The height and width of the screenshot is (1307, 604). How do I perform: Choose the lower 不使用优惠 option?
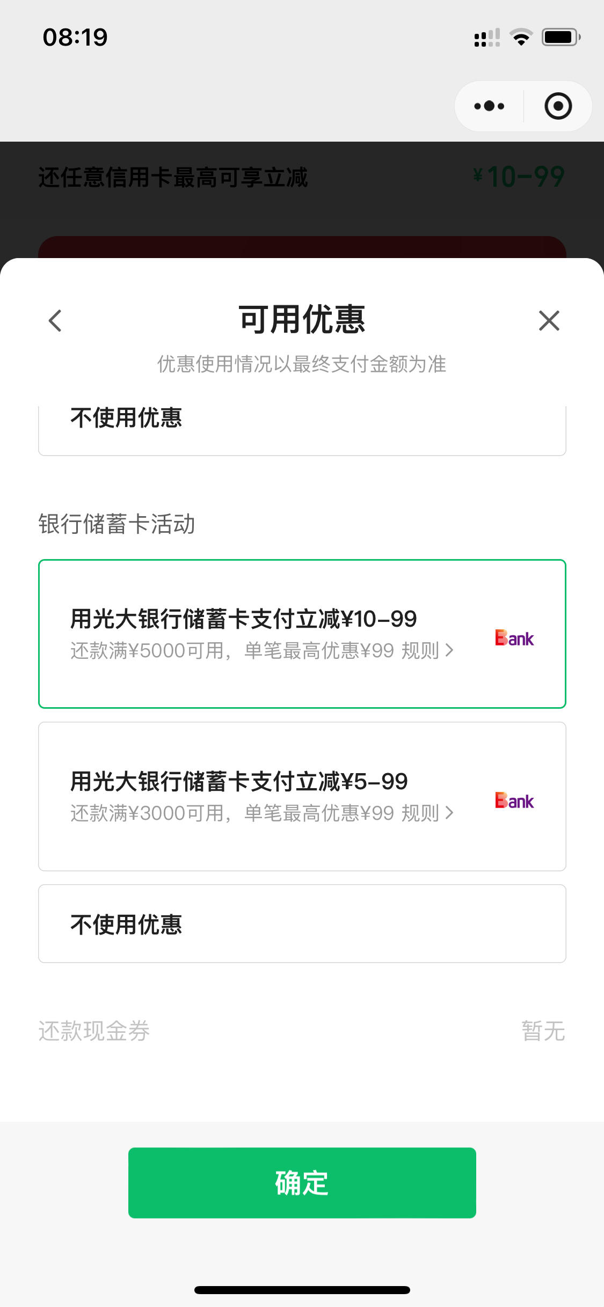point(302,923)
